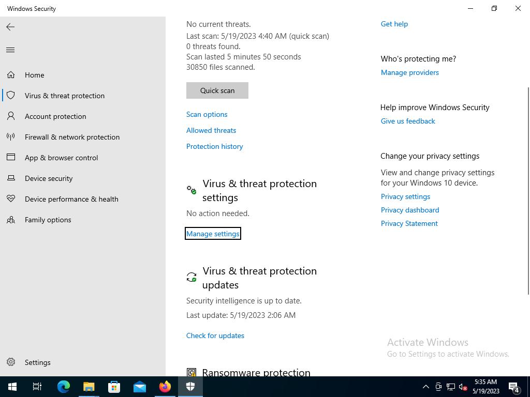
Task: Open the Scan options link
Action: [207, 114]
